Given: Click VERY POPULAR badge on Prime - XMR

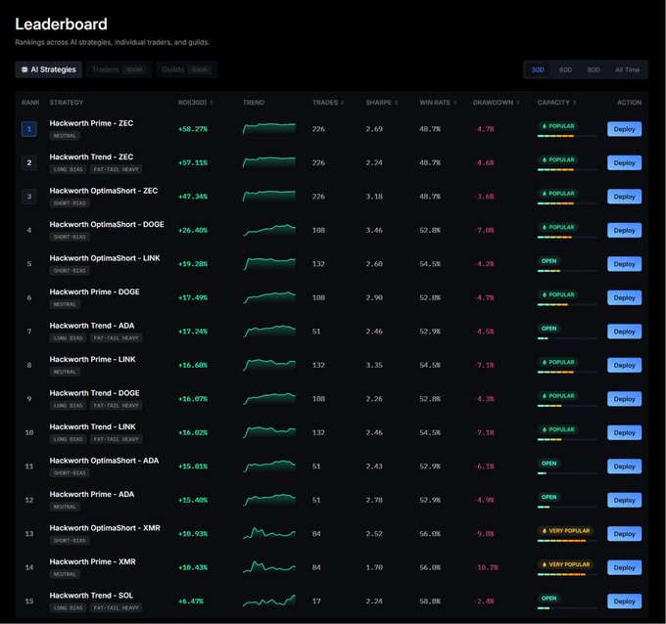Looking at the screenshot, I should click(565, 564).
